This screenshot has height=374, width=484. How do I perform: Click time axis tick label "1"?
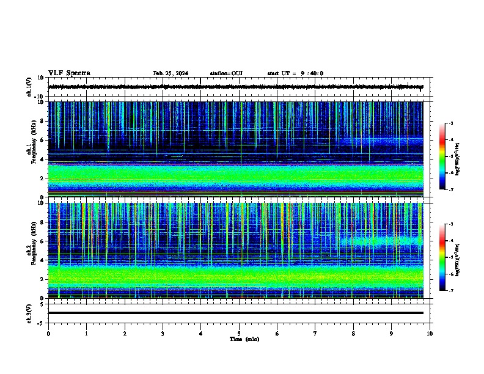pos(86,334)
